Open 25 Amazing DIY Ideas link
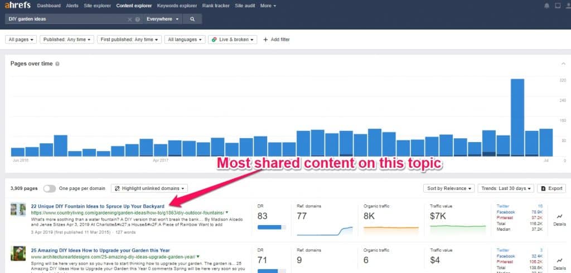Screen dimensions: 571x273 click(100, 250)
